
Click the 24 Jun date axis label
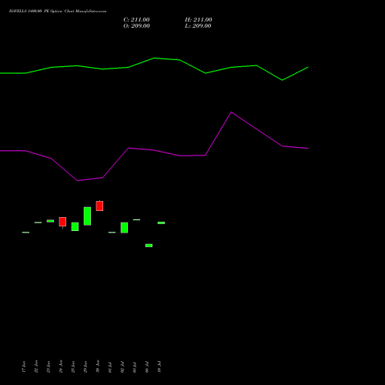(61, 367)
